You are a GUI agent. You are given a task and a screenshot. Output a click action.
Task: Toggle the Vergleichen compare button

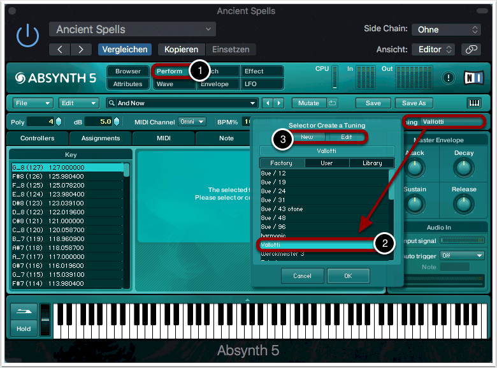tap(125, 49)
